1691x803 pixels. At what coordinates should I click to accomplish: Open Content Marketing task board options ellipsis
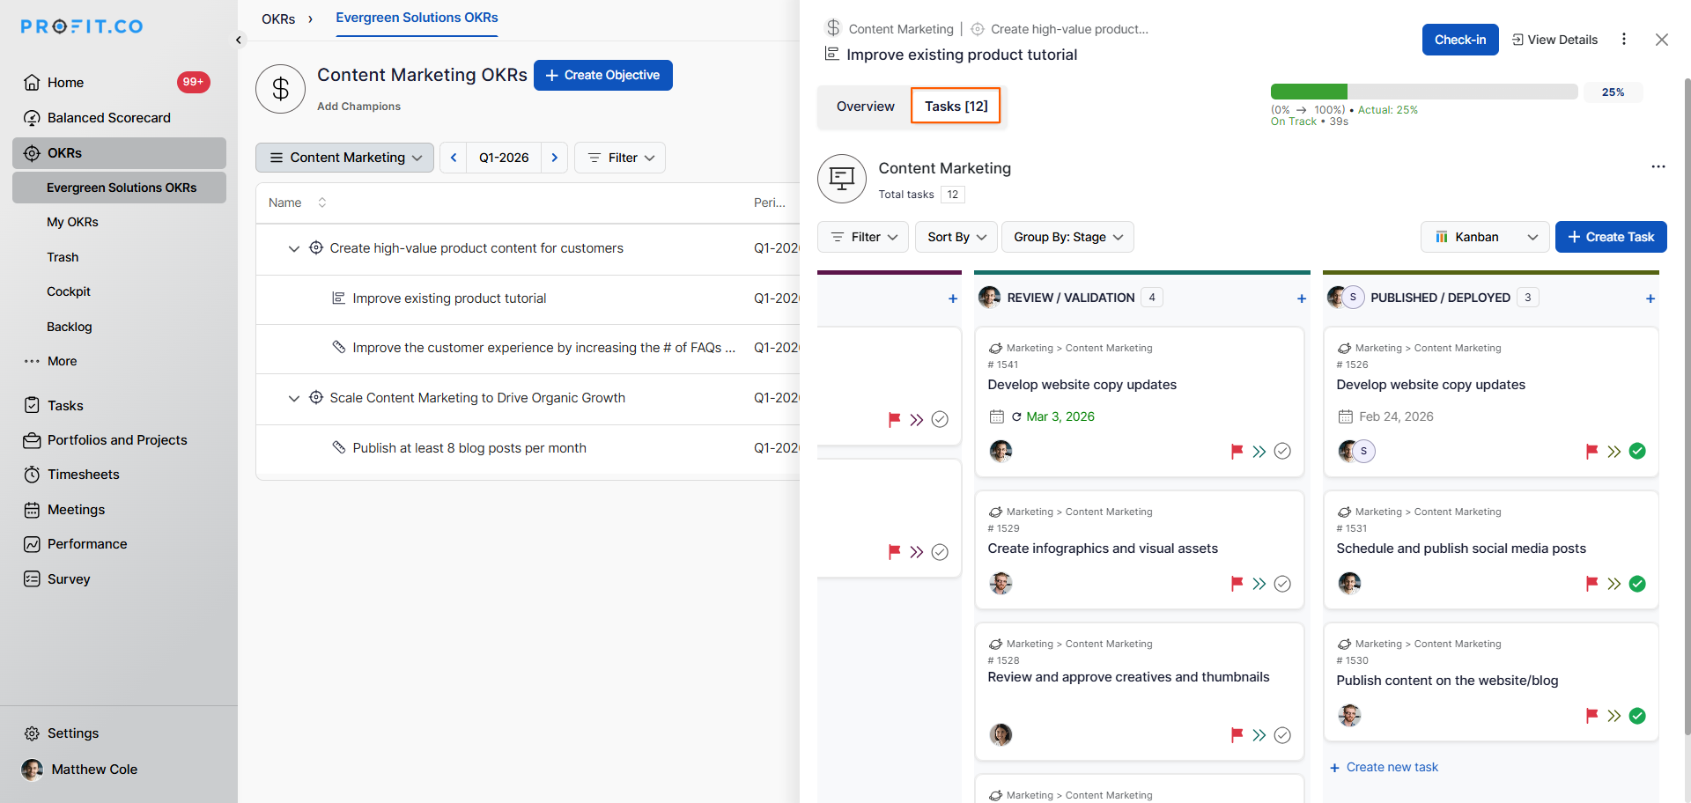tap(1658, 166)
